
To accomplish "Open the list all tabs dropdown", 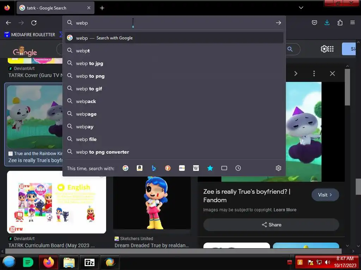I will pyautogui.click(x=301, y=8).
